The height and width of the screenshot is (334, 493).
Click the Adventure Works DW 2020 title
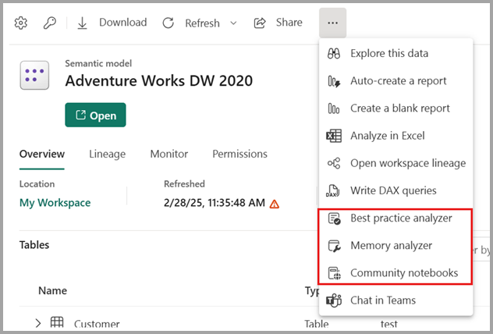click(x=159, y=81)
